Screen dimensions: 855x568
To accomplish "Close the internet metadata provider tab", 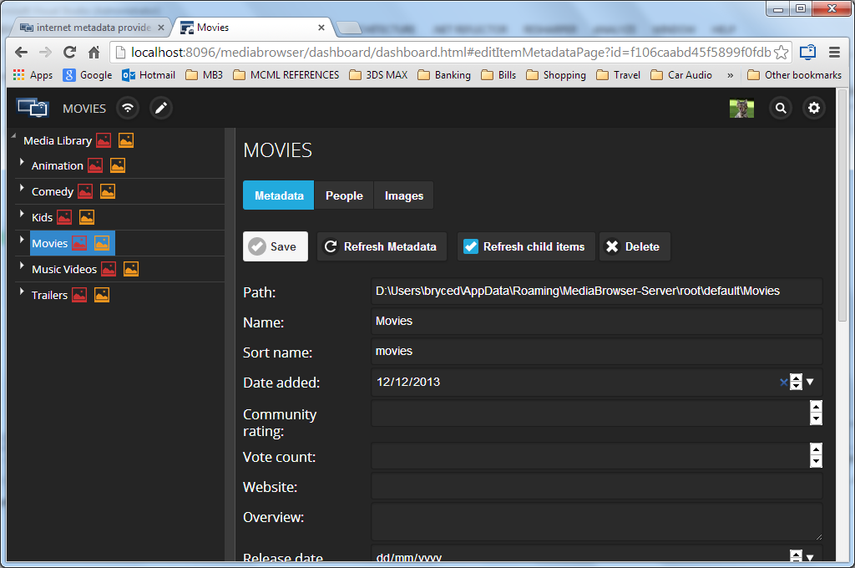I will click(x=161, y=28).
